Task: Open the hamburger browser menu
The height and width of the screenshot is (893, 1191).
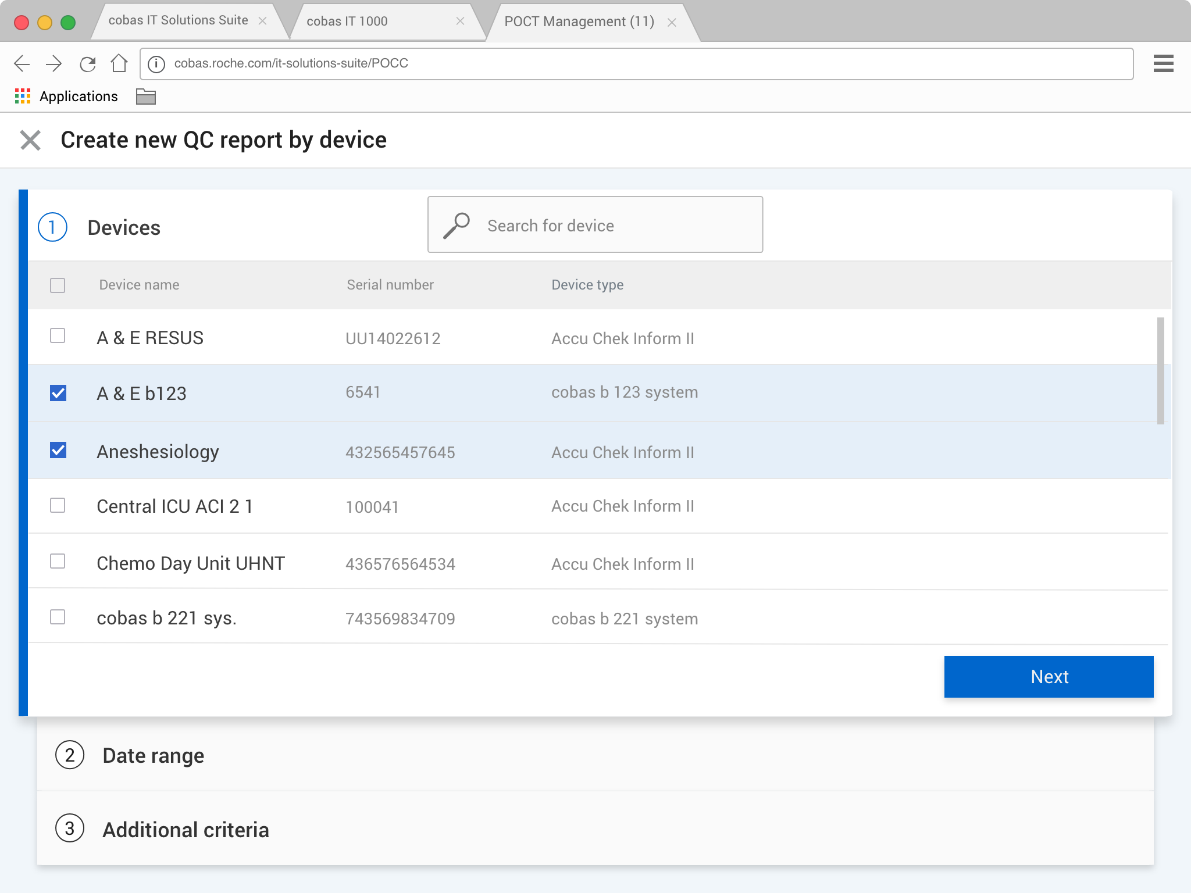Action: 1163,63
